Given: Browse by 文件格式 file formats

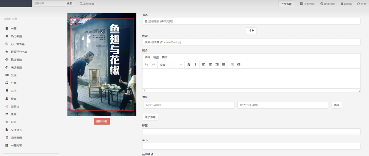Looking at the screenshot, I should coord(14,130).
